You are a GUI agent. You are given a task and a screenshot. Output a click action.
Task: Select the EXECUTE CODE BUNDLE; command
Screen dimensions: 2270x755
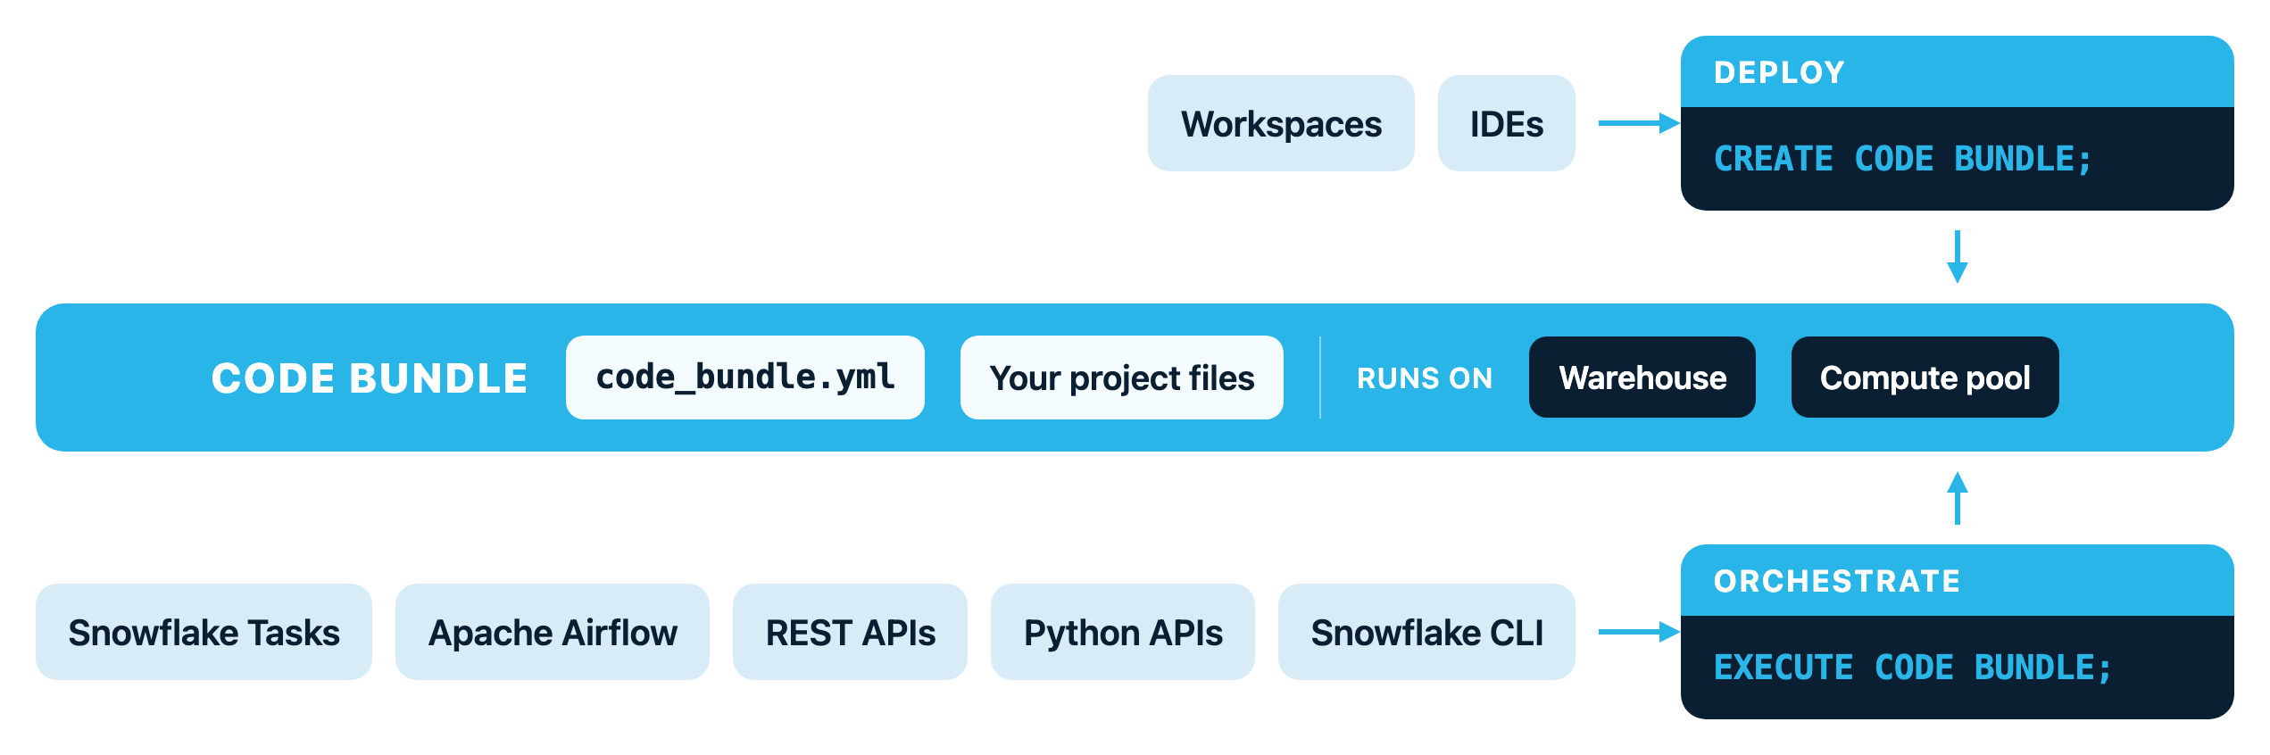1913,668
